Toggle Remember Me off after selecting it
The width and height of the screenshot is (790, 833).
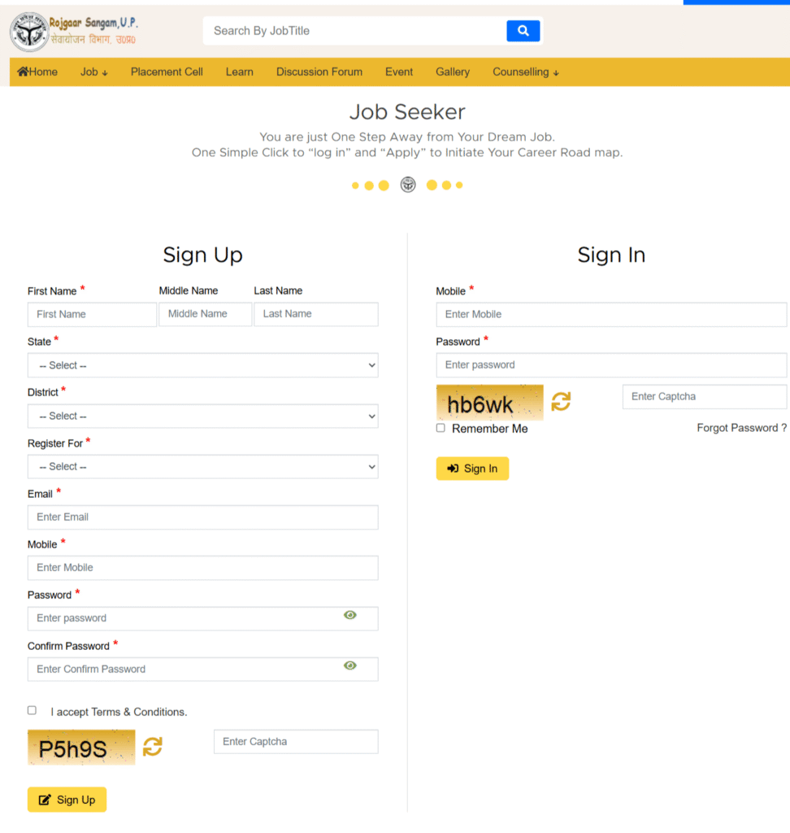440,428
